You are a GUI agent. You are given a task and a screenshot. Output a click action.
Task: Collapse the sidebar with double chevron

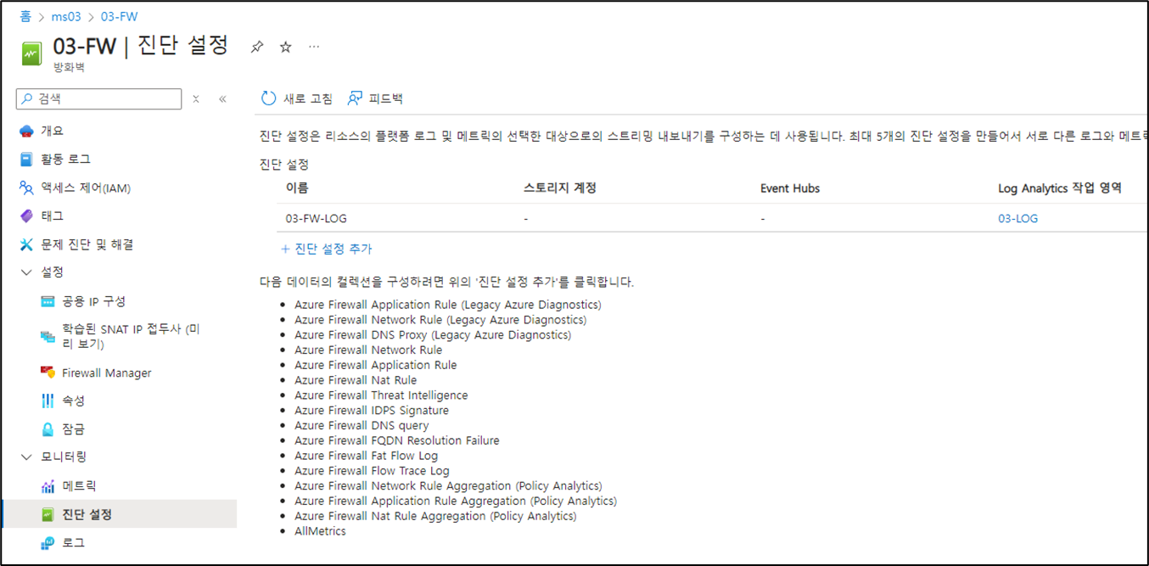pos(222,99)
